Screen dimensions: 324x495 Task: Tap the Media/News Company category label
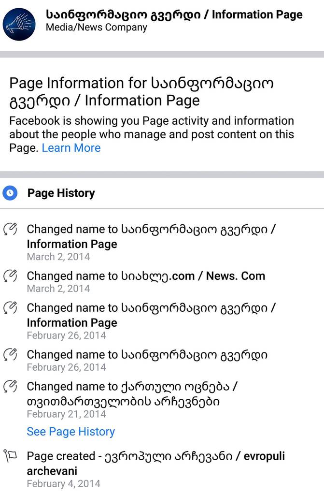click(96, 28)
